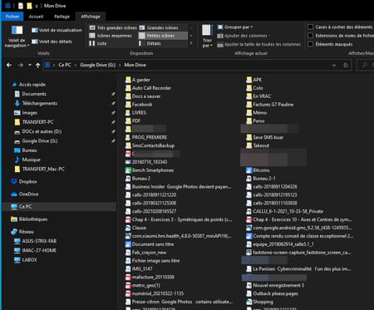Switch to the Accueil tab
Screen dimensions: 374x310
coord(36,17)
